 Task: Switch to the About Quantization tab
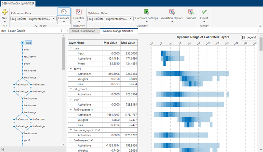coord(83,31)
